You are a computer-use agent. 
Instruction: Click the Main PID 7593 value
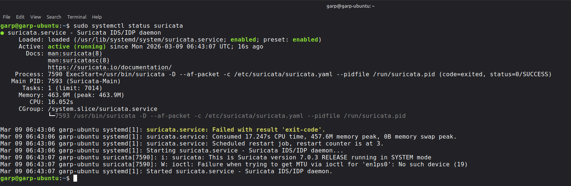click(55, 81)
